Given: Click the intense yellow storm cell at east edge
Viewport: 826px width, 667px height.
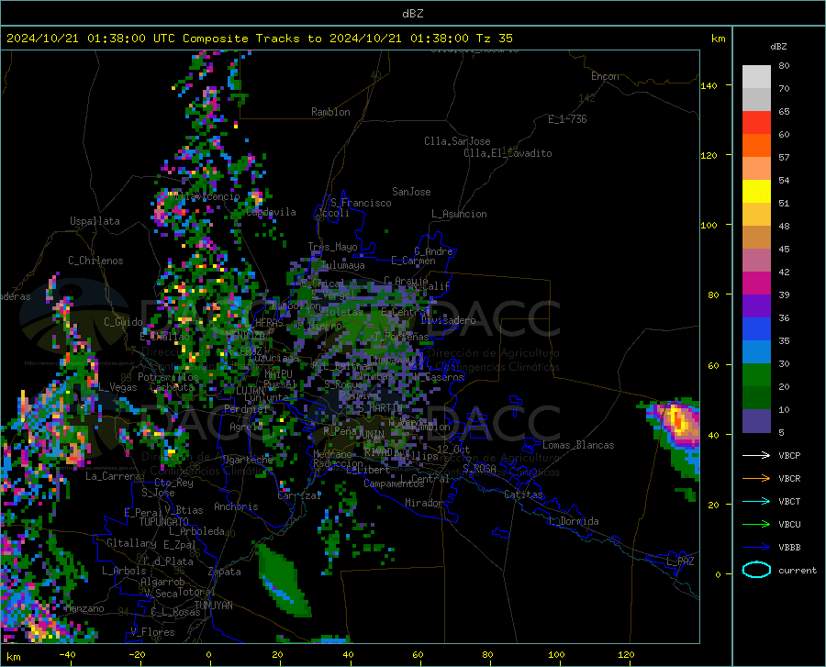Looking at the screenshot, I should pyautogui.click(x=678, y=420).
